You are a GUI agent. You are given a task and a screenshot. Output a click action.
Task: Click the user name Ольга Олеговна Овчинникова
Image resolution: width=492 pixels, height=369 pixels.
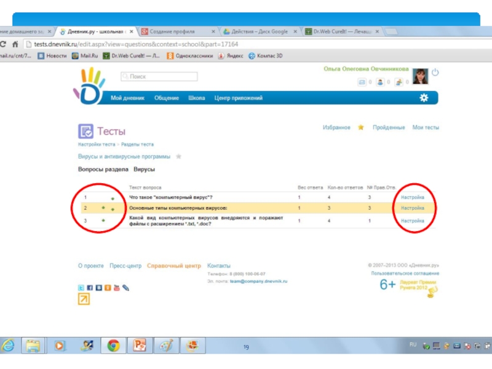coord(366,69)
